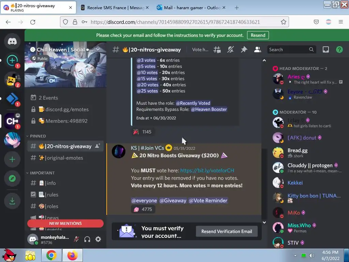The image size is (349, 262).
Task: Open the blue diamond server icon
Action: click(x=12, y=99)
